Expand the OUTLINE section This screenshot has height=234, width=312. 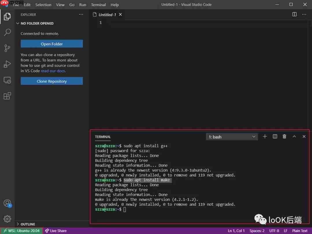28,224
